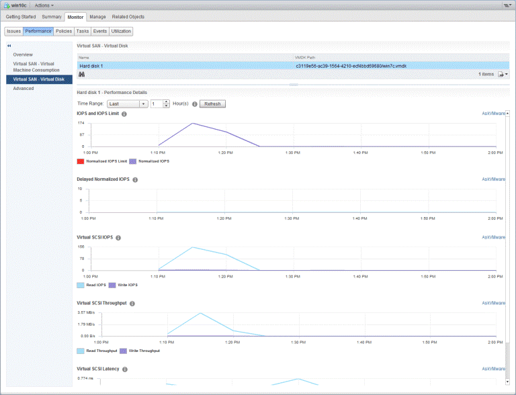
Task: Click the horizontal splitter handle below disk list
Action: coord(294,85)
